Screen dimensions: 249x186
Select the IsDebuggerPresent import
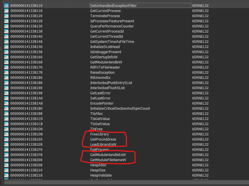coord(105,52)
